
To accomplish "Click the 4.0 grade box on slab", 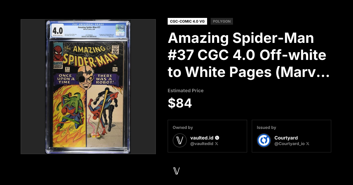I will point(58,30).
